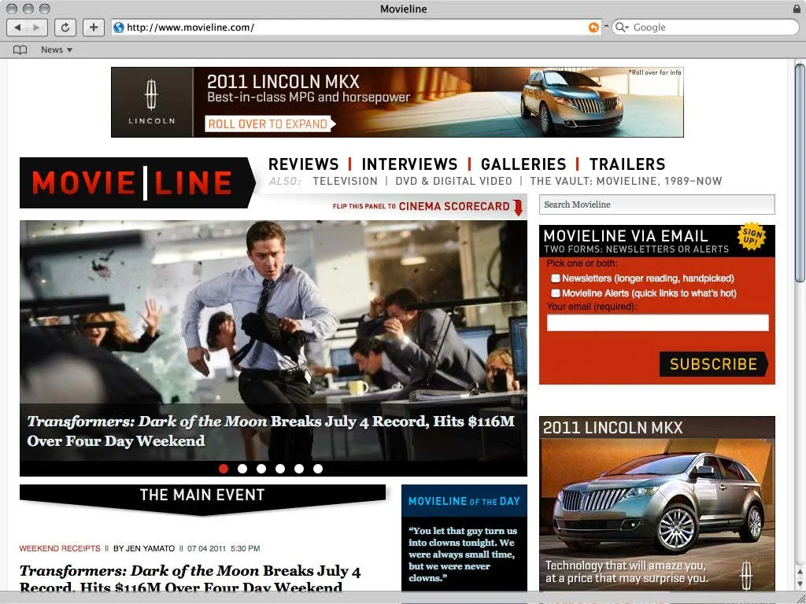Click the red Cinema Scorecard down arrow
The image size is (806, 604).
(518, 207)
